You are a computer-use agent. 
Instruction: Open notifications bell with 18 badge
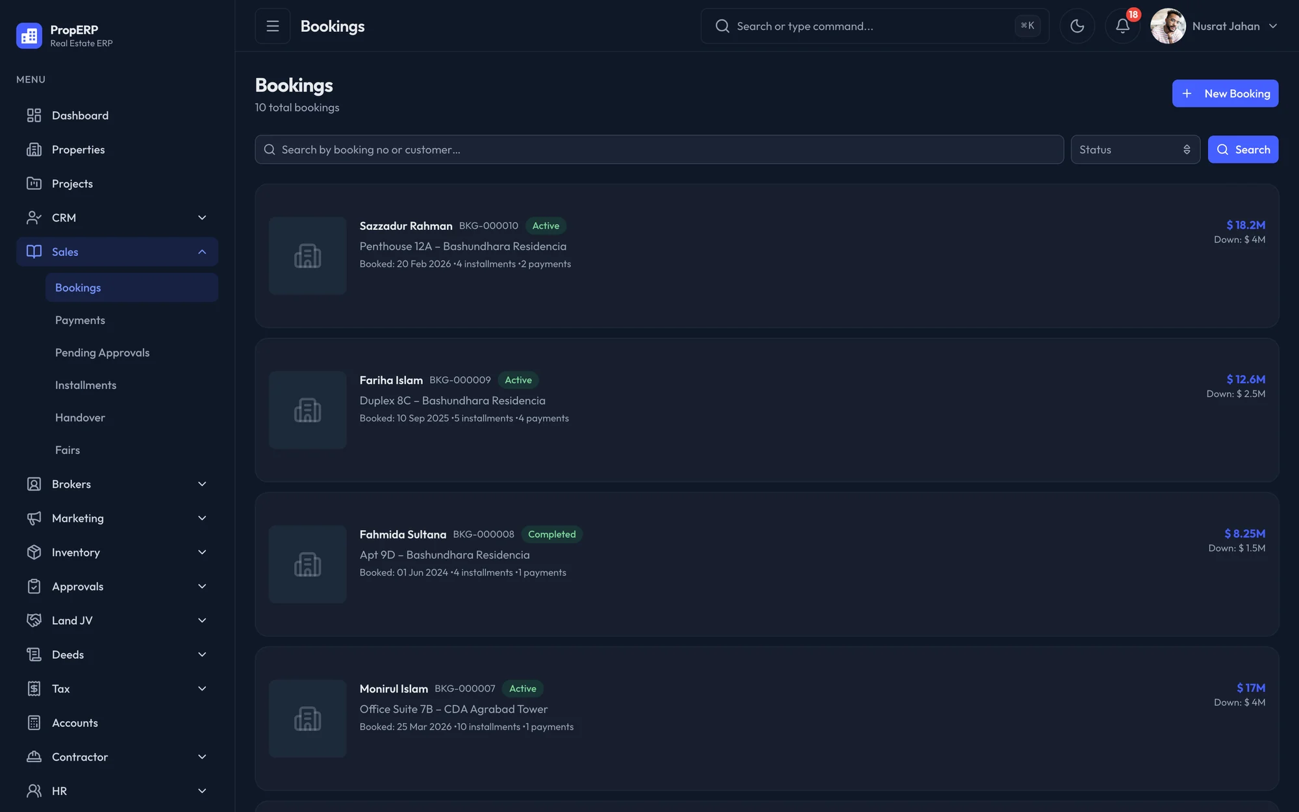1122,26
